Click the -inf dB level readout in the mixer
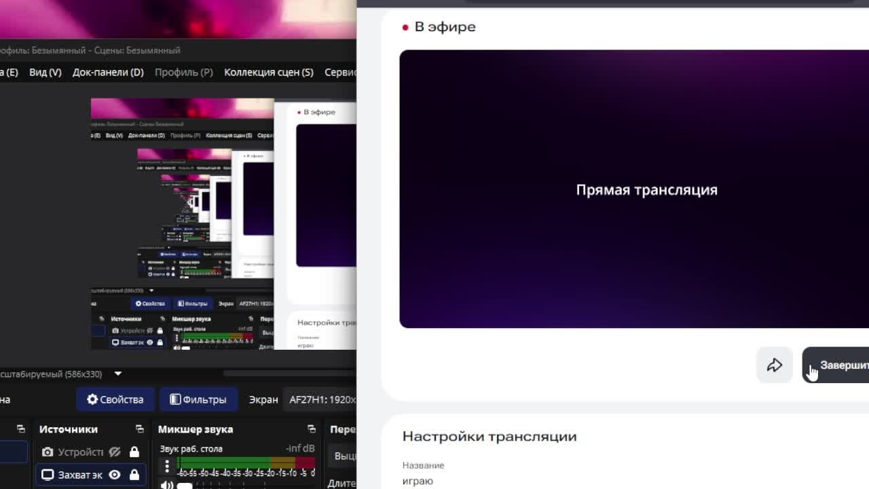Screen dimensions: 869x489 pyautogui.click(x=300, y=448)
